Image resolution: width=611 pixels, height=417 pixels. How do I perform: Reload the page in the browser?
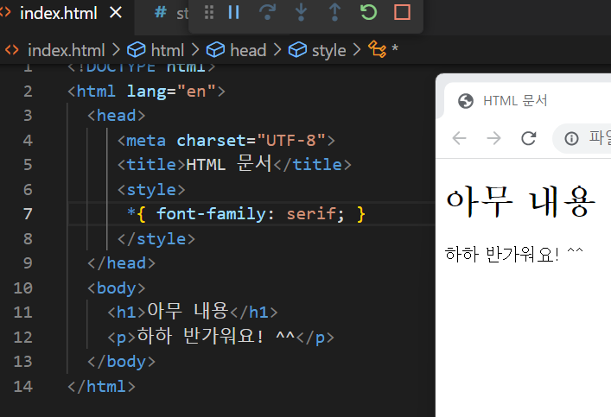tap(528, 138)
